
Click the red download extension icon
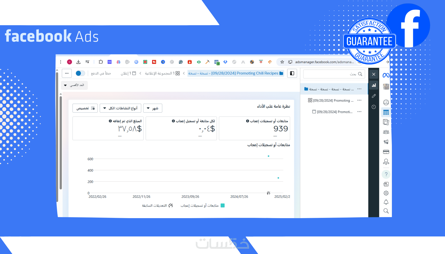coord(190,62)
